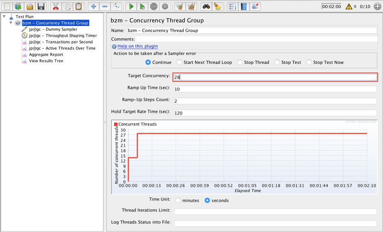Open the function helper dialog icon
The image size is (383, 232).
pyautogui.click(x=232, y=7)
